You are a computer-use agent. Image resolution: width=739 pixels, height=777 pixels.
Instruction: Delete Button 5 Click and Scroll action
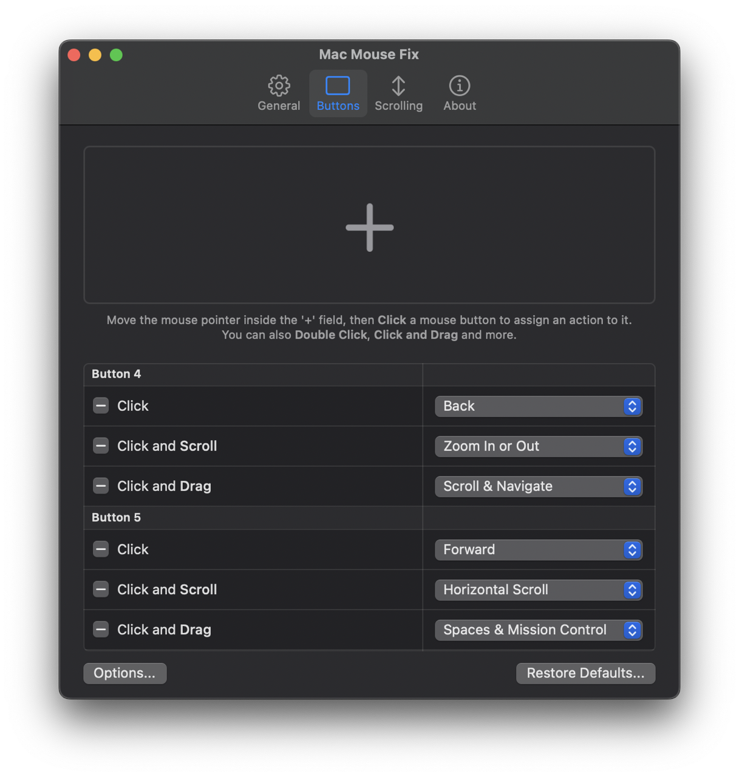pos(101,589)
